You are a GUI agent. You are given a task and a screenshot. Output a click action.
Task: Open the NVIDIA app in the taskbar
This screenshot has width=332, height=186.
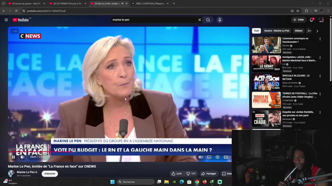pos(174,182)
